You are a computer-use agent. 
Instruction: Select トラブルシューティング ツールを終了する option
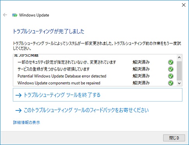[98, 95]
